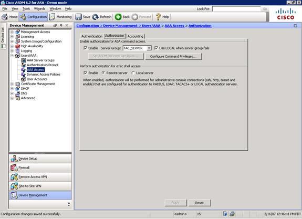Click the Home toolbar icon
Viewport: 302px width, 219px height.
[x=5, y=17]
